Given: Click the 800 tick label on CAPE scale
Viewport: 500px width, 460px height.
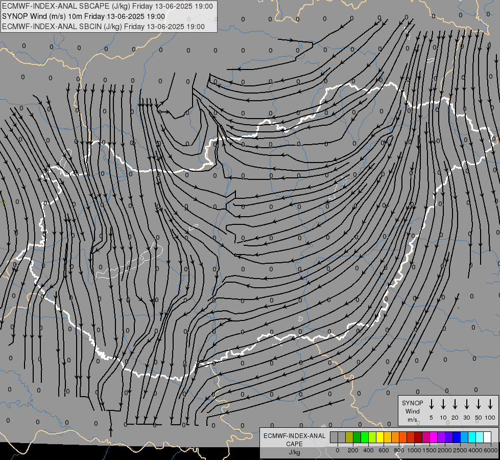Looking at the screenshot, I should click(399, 450).
